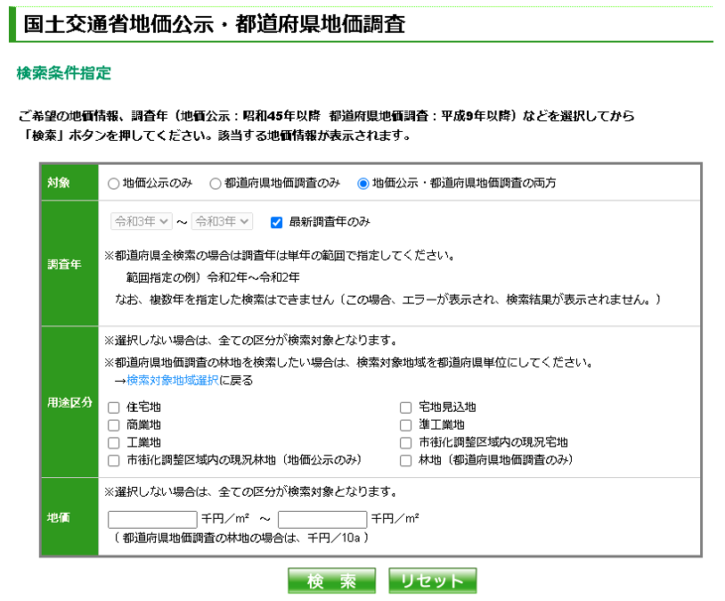Check the 林地 checkbox
Viewport: 725px width, 601px height.
point(405,458)
